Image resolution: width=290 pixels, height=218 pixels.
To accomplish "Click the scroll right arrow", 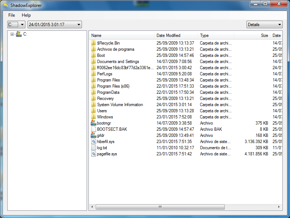I will [279, 207].
